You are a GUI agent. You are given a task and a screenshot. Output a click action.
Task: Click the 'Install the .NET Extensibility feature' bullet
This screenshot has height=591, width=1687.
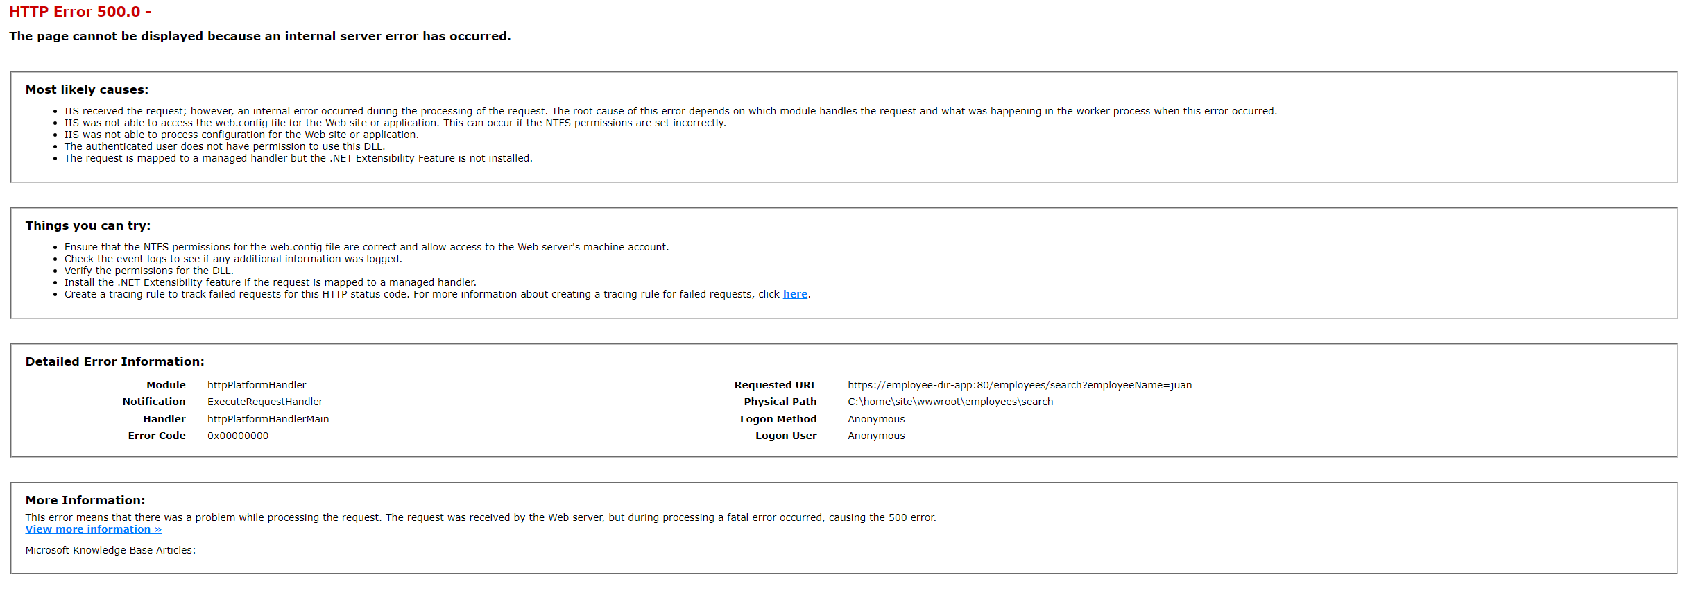[x=271, y=282]
